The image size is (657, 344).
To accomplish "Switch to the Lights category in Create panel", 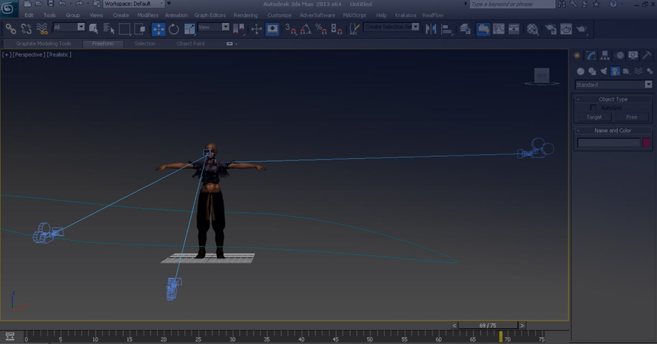I will coord(603,71).
